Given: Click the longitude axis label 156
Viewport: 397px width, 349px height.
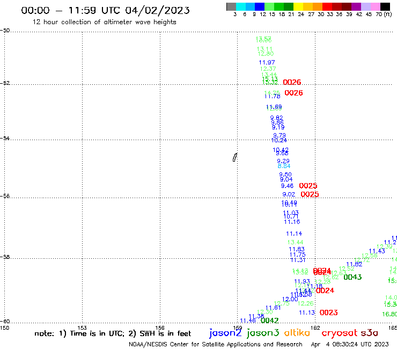Looking at the screenshot, I should (160, 328).
